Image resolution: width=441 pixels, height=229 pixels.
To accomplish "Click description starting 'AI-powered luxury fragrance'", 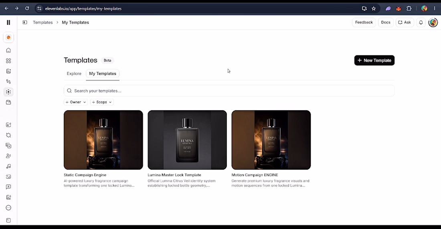I will pyautogui.click(x=99, y=183).
